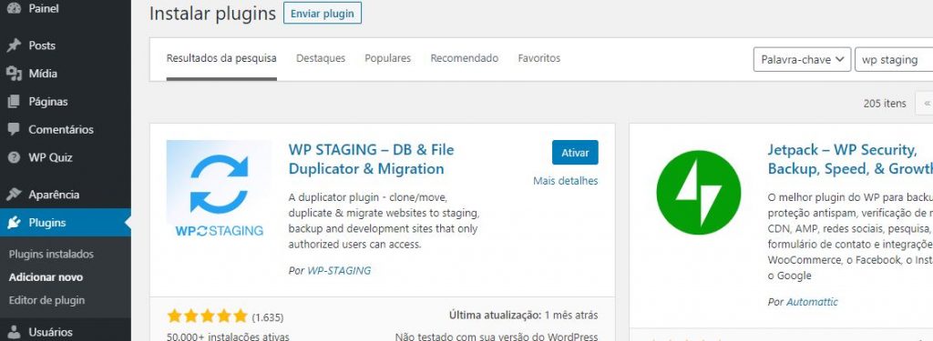Focus the plugin search field with 'wp staging'
Viewport: 933px width, 341px height.
click(894, 59)
